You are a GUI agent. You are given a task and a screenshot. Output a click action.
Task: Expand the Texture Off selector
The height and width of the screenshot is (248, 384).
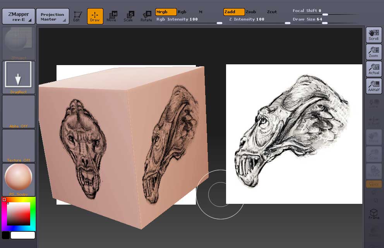[18, 146]
